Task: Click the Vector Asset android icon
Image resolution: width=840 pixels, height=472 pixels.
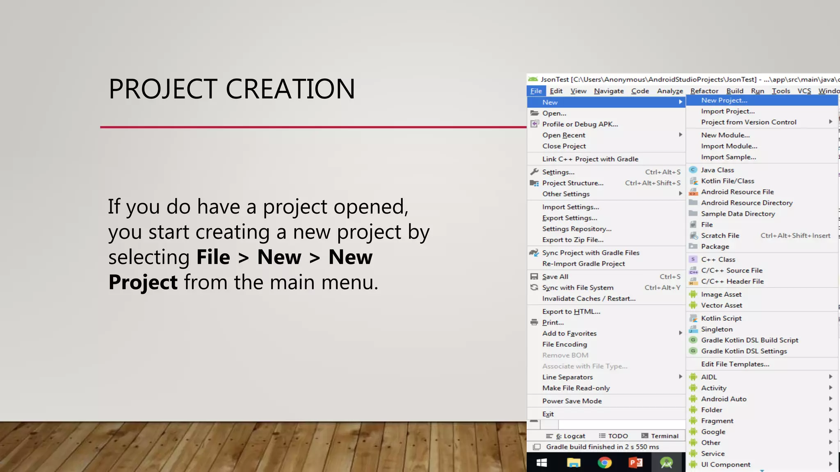Action: (x=693, y=305)
